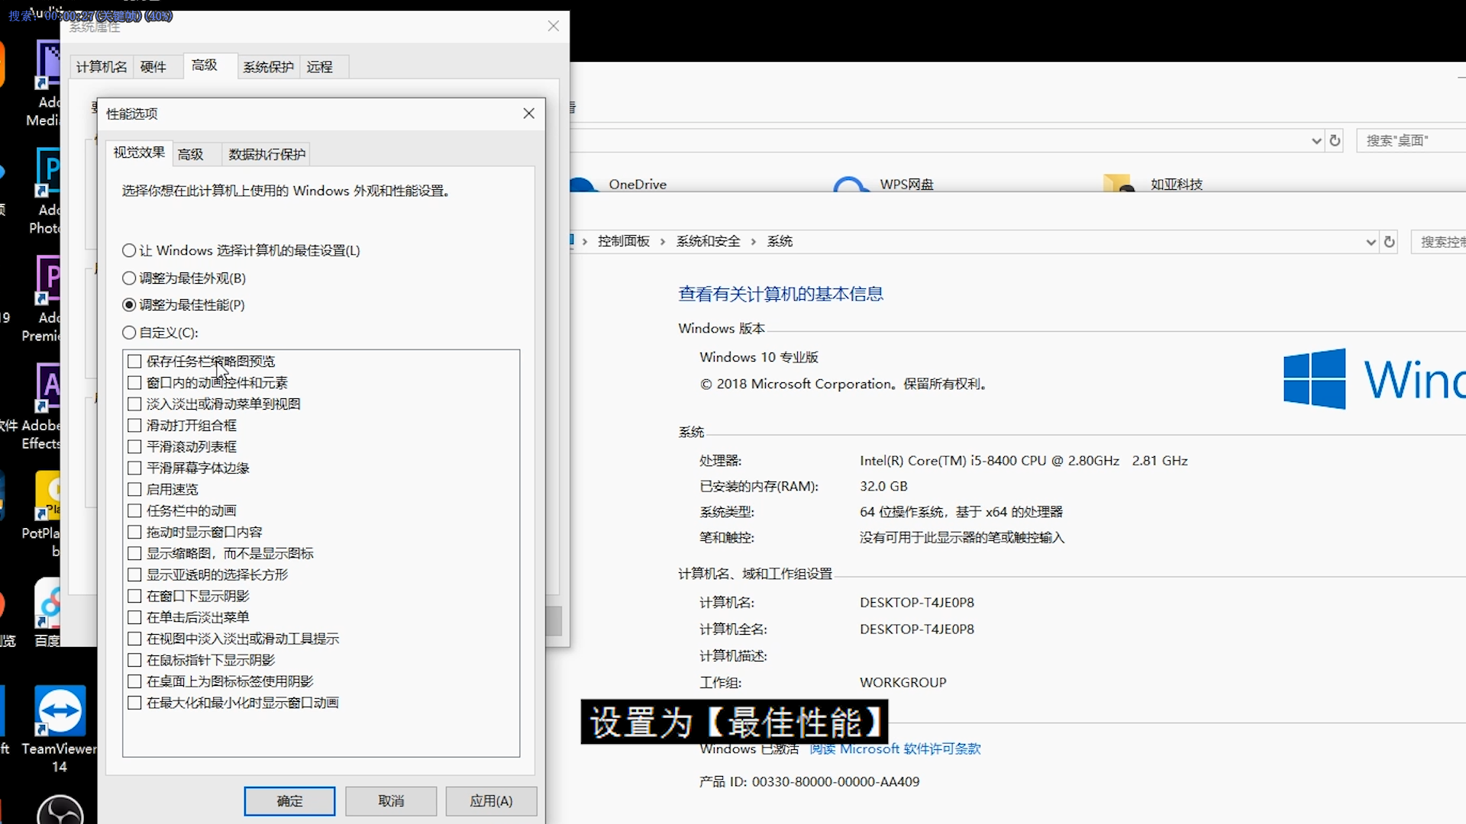The image size is (1466, 824).
Task: Click 系统 breadcrumb segment
Action: click(780, 241)
